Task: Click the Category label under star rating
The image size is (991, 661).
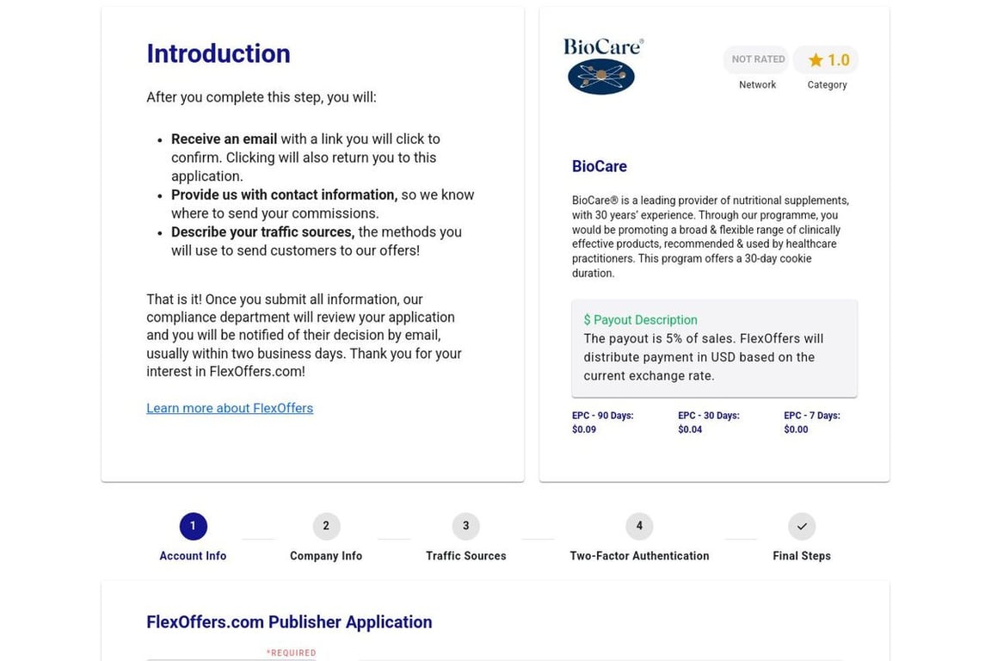Action: click(x=827, y=84)
